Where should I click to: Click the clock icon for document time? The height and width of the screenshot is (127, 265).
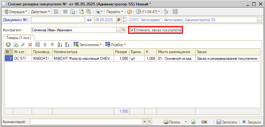[138, 12]
